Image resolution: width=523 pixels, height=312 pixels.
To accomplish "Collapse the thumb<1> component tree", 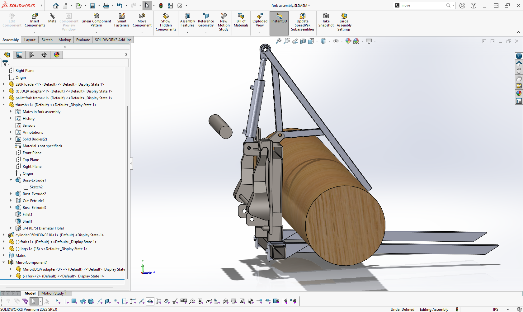I will coord(4,105).
